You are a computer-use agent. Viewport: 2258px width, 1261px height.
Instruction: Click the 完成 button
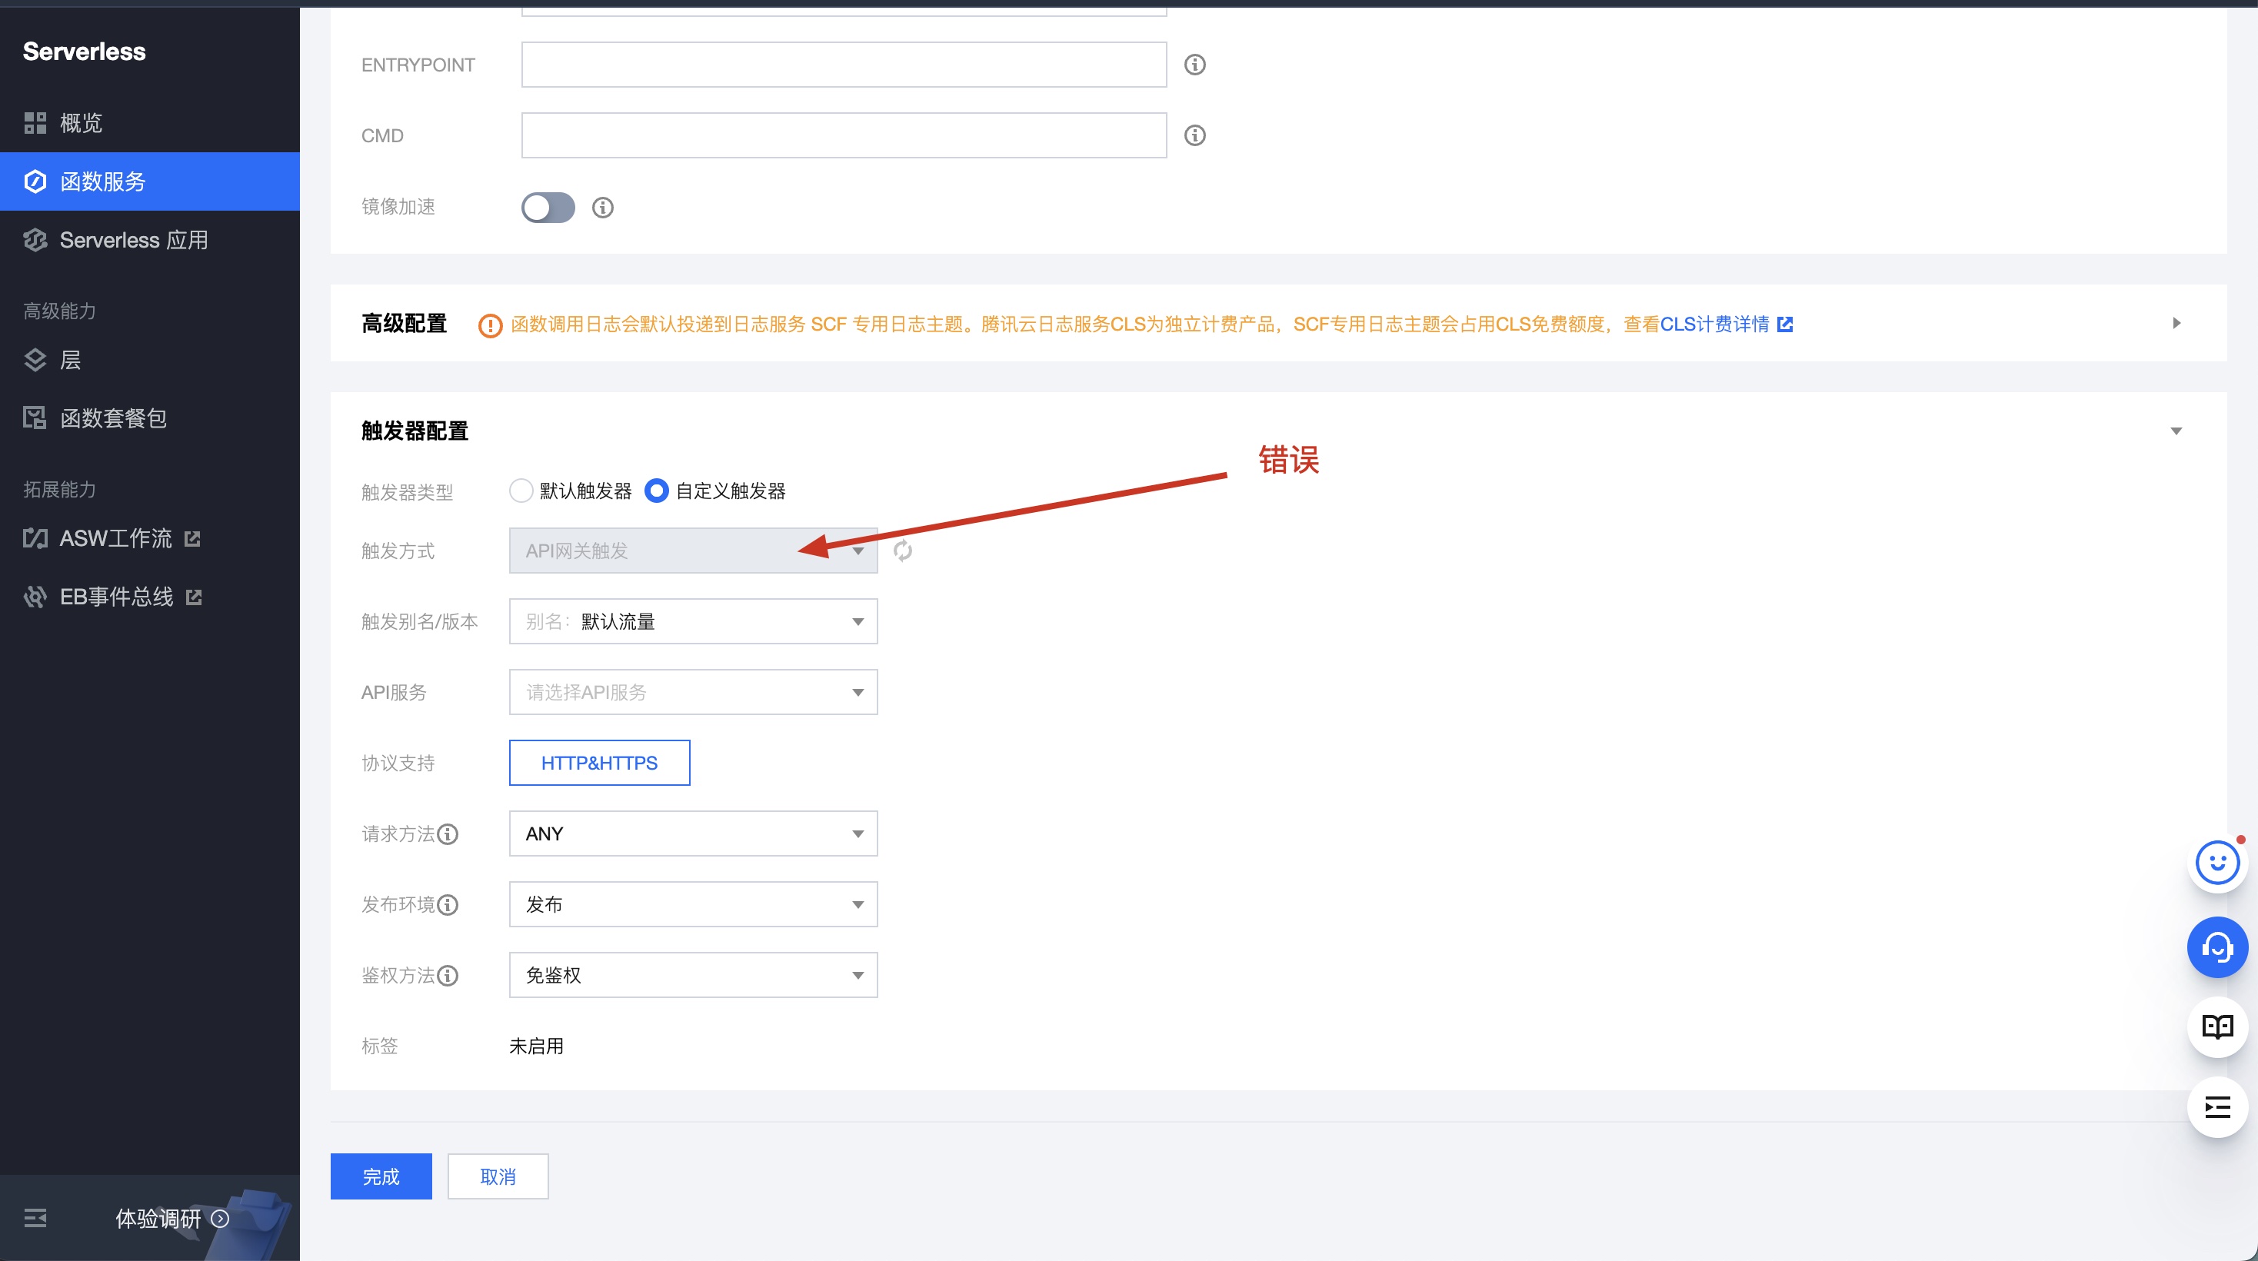381,1176
